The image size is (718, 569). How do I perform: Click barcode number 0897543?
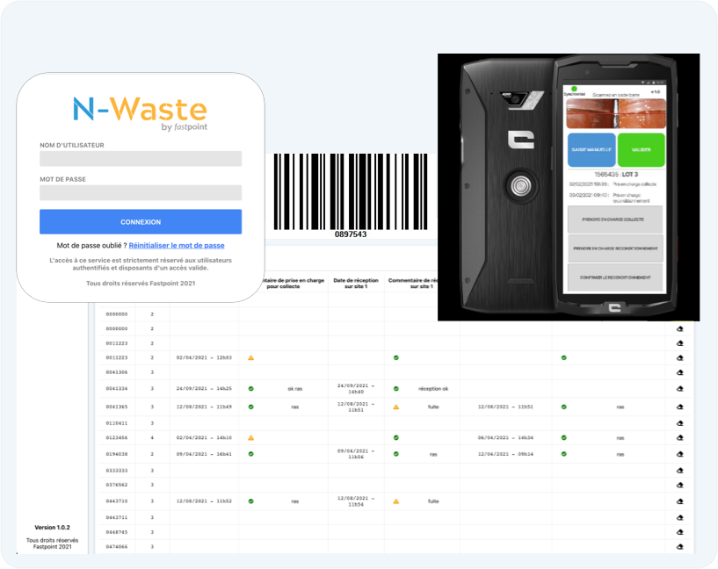pos(351,234)
